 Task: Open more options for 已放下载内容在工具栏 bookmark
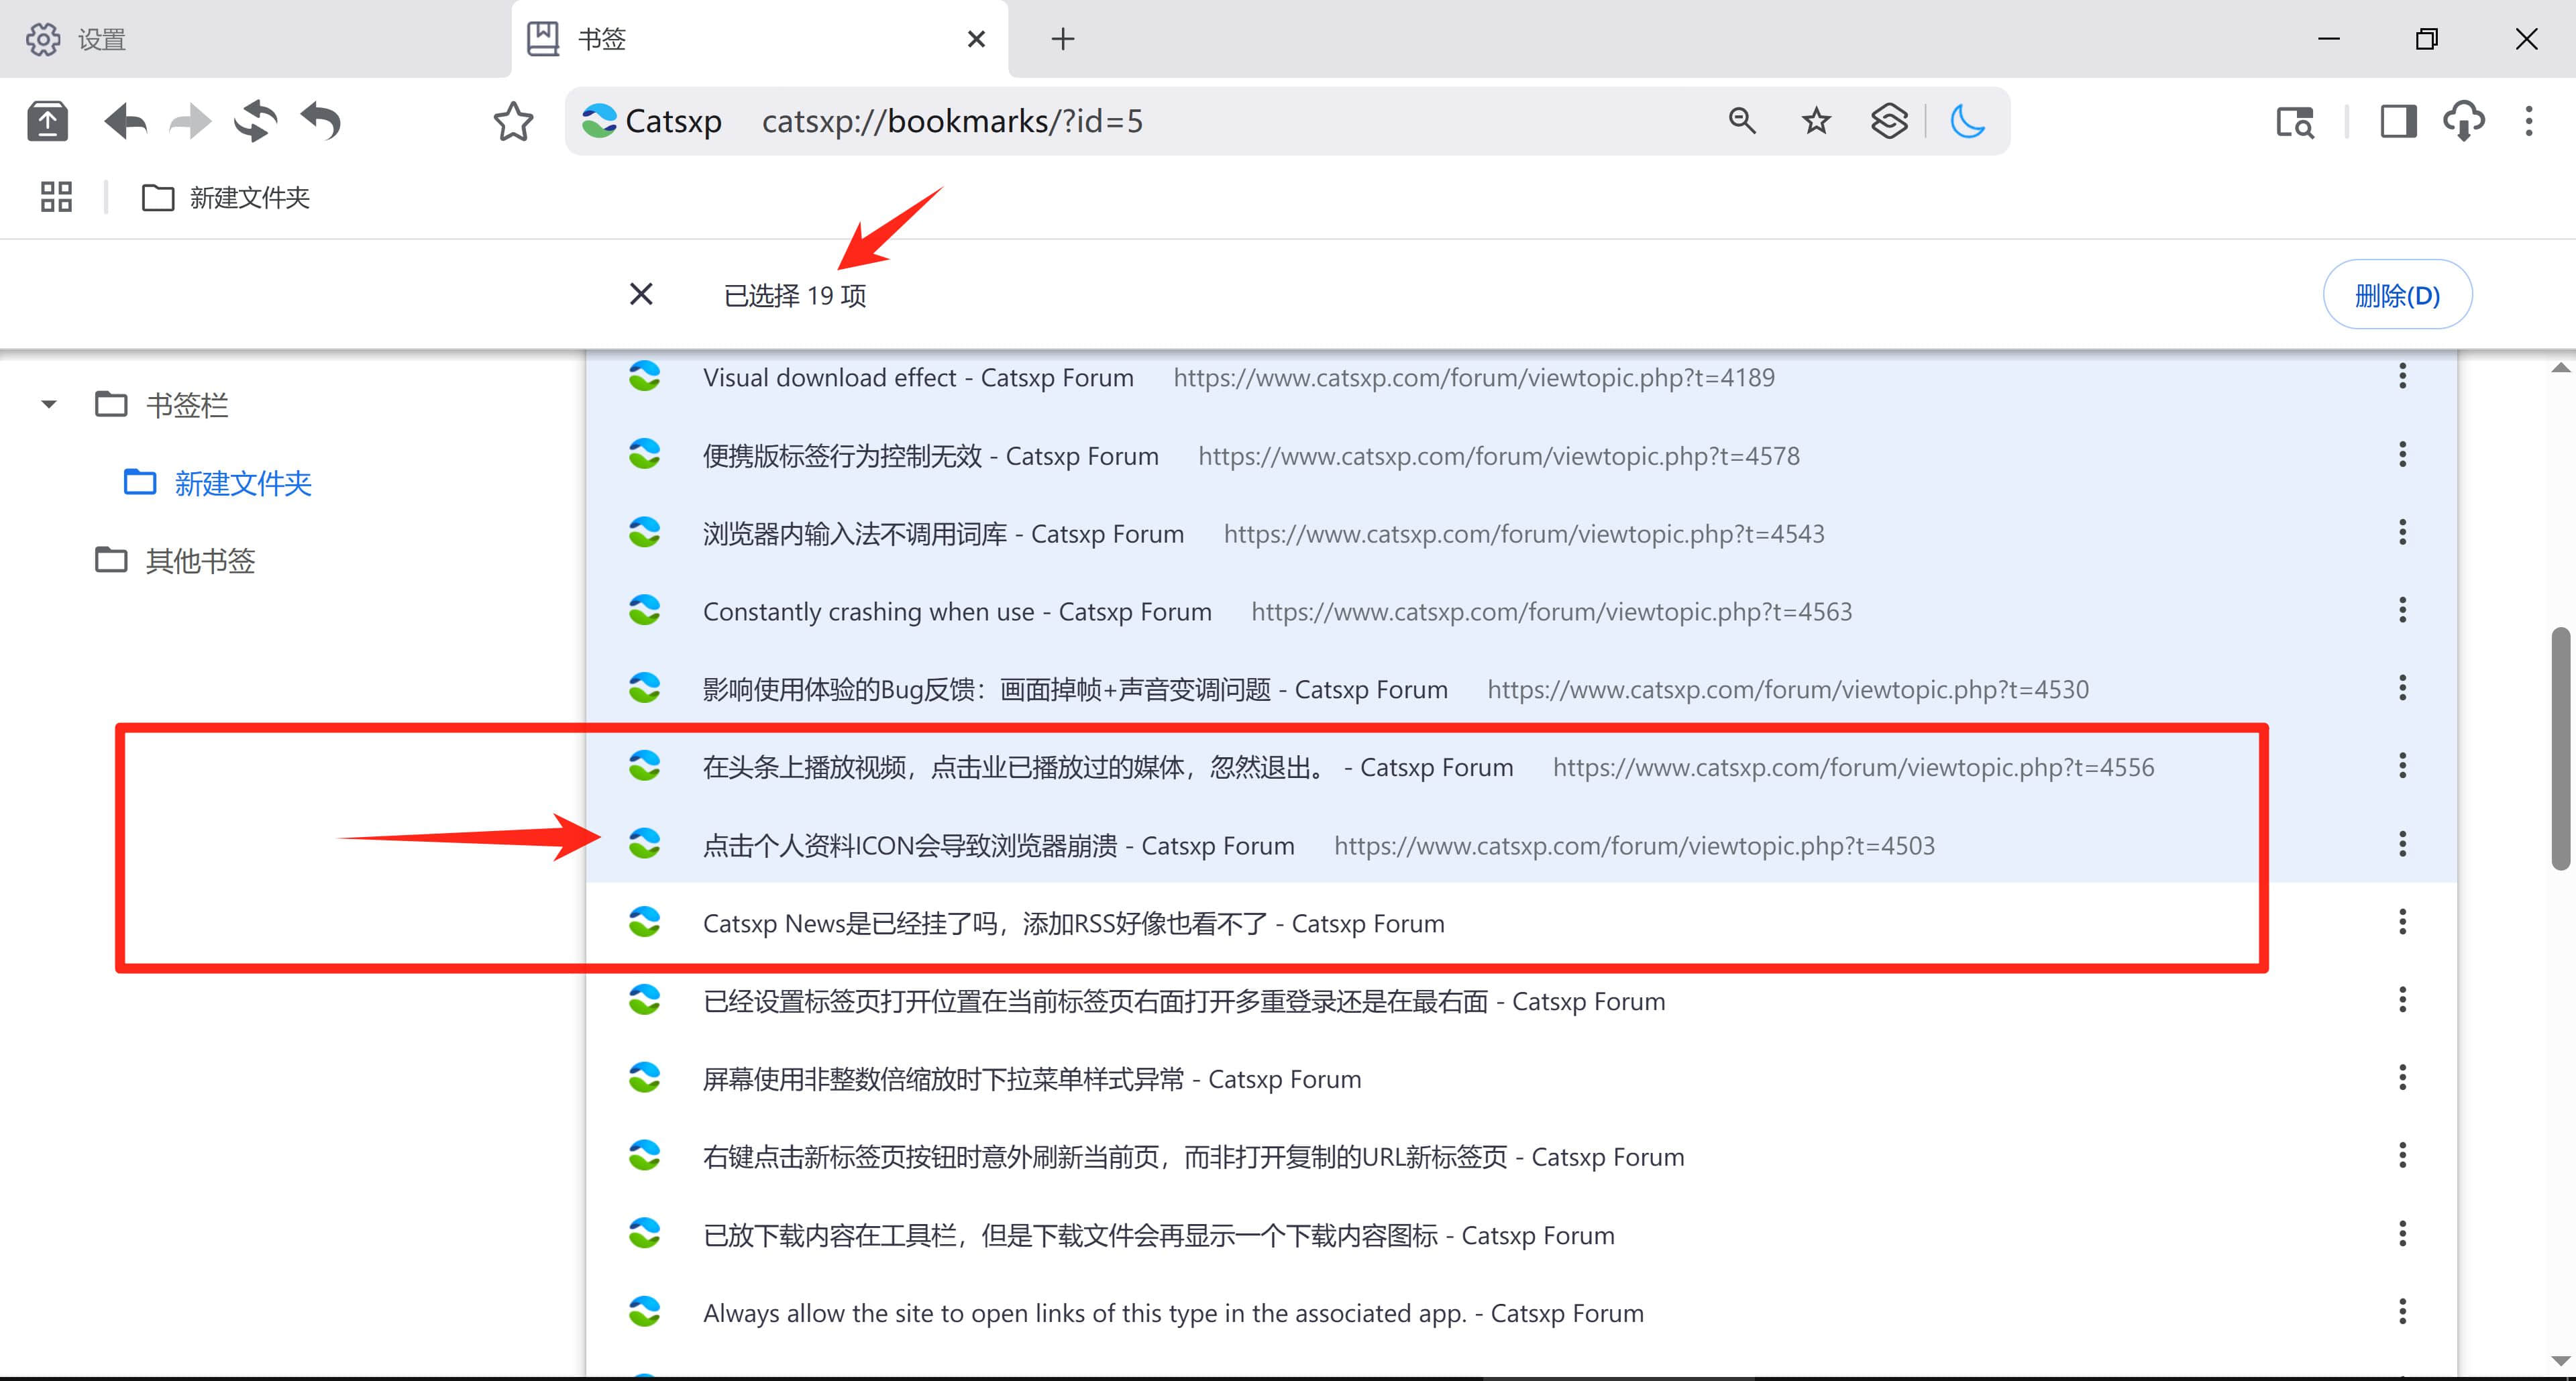click(2402, 1234)
